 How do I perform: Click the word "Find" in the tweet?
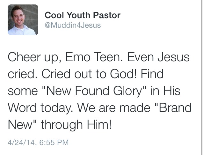(x=152, y=74)
